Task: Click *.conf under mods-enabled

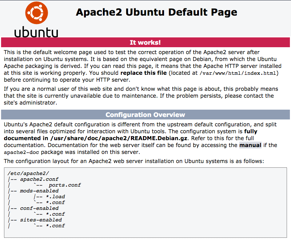Action: 55,202
